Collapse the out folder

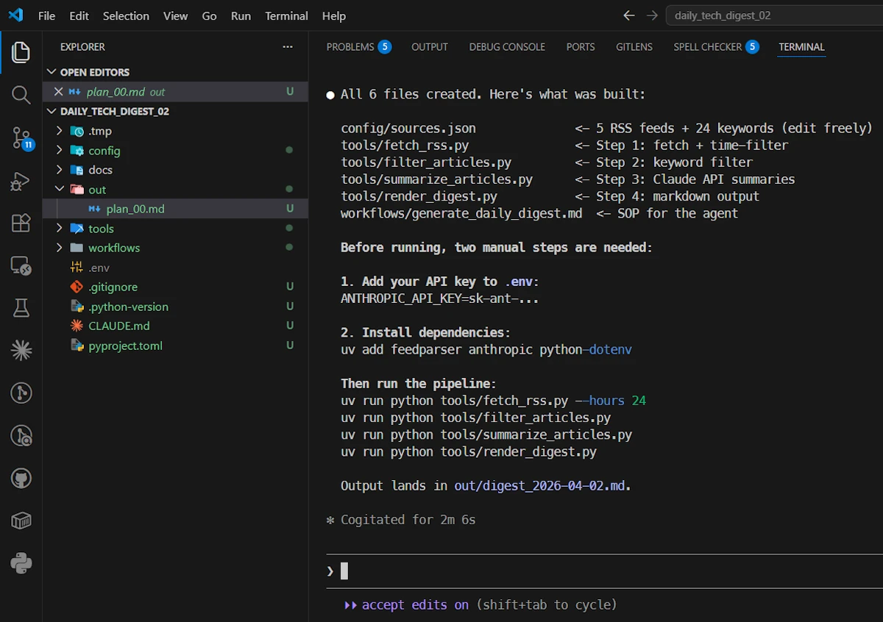coord(97,190)
